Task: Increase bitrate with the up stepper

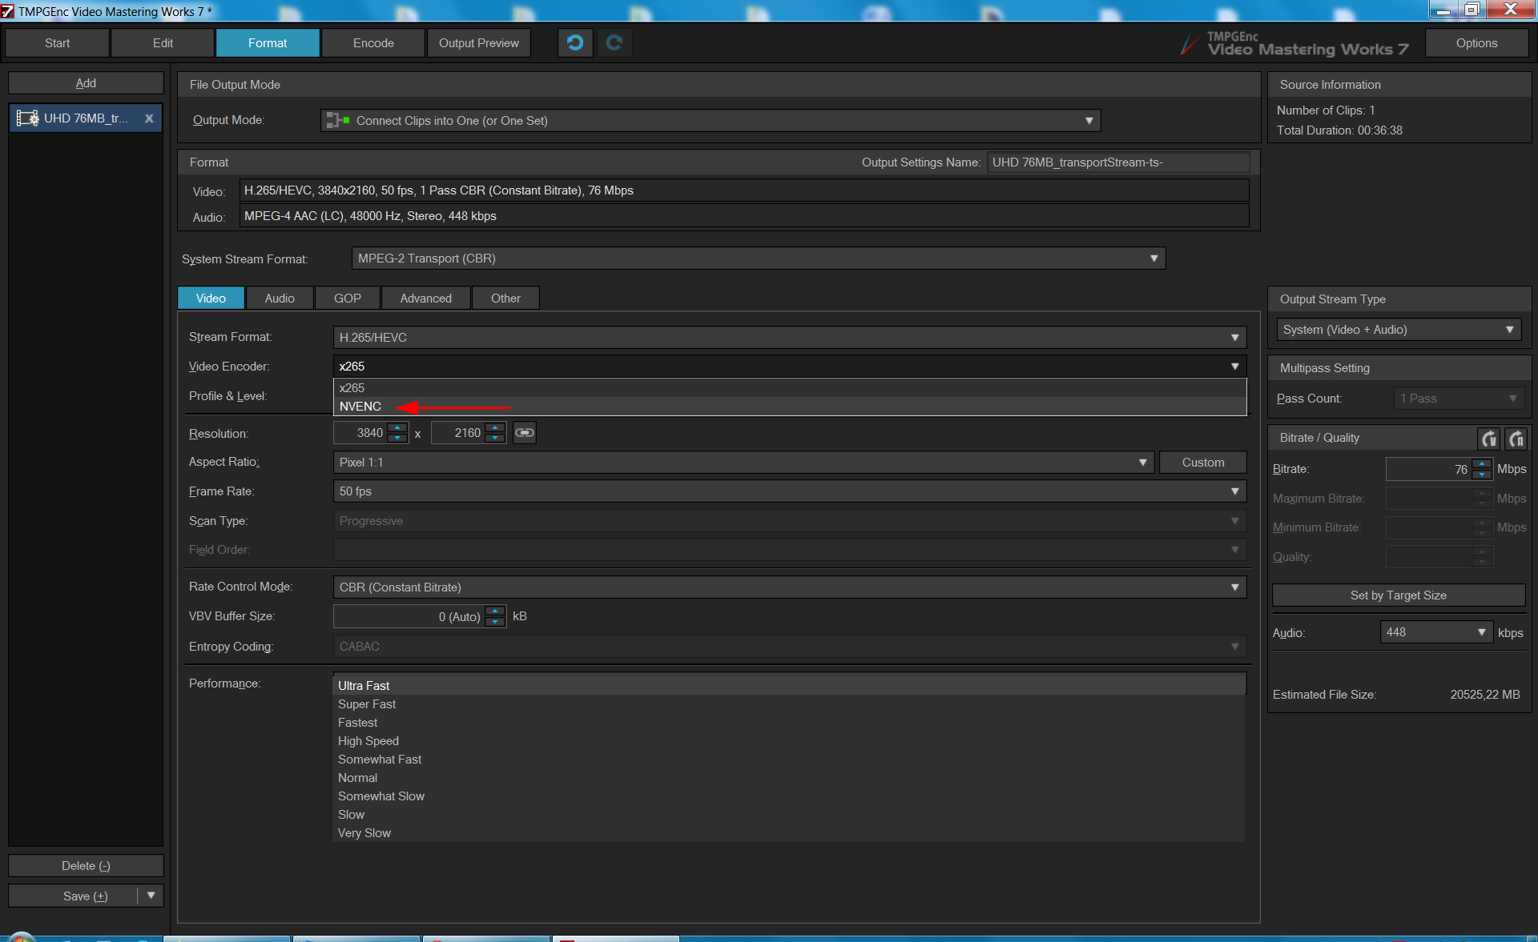Action: pos(1483,464)
